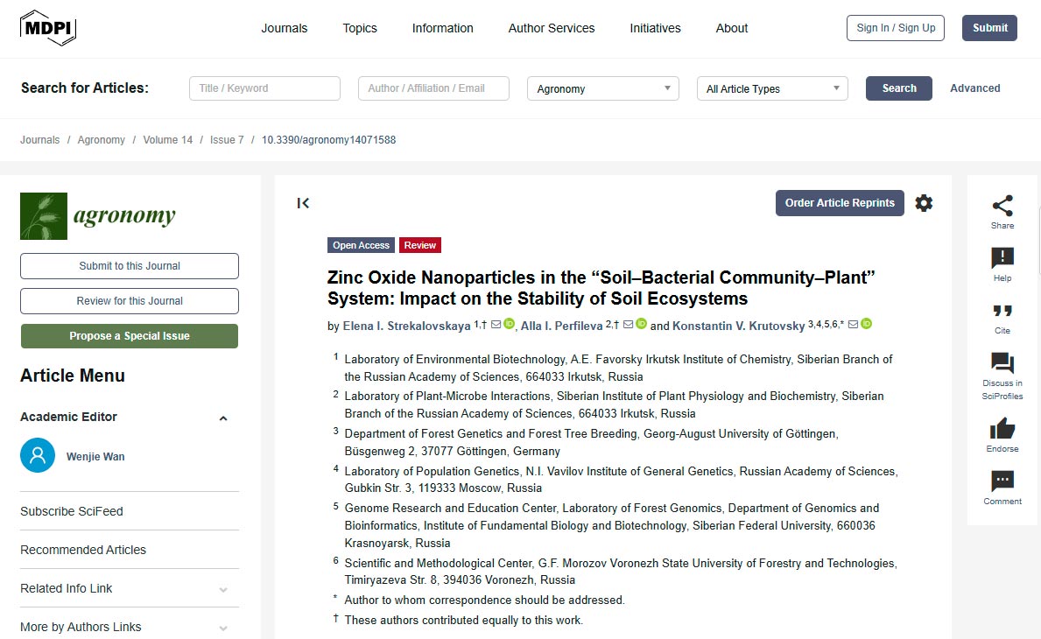Screen dimensions: 1041x639
Task: Click the Endorse thumbs-up icon
Action: (1002, 429)
